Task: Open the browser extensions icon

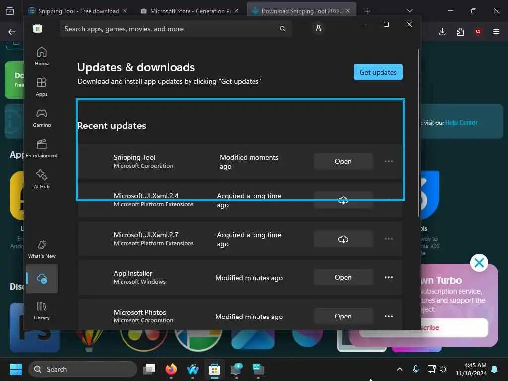Action: pyautogui.click(x=460, y=32)
